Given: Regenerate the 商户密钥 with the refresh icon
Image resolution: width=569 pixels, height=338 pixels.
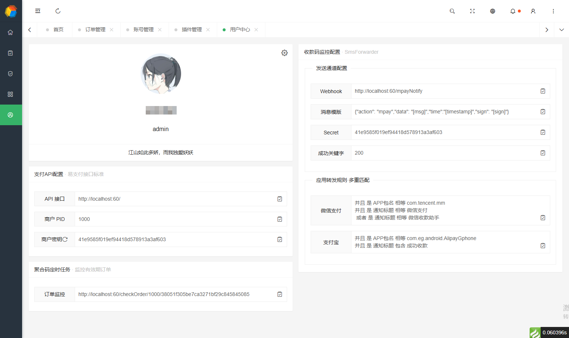Looking at the screenshot, I should pos(65,239).
